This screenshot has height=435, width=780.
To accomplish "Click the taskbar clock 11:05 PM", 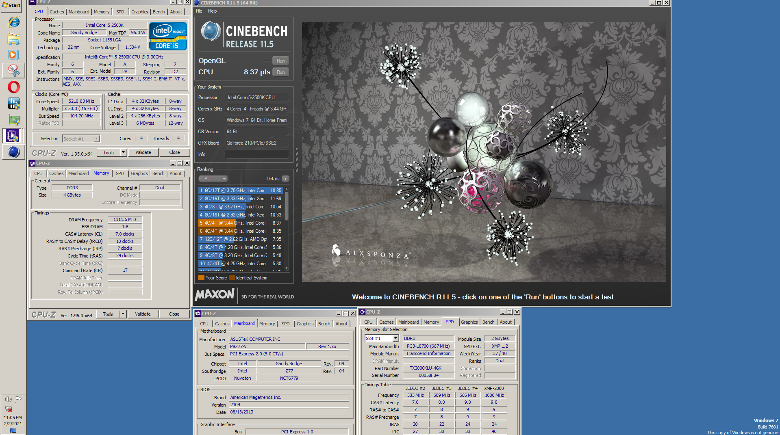I will coord(13,418).
